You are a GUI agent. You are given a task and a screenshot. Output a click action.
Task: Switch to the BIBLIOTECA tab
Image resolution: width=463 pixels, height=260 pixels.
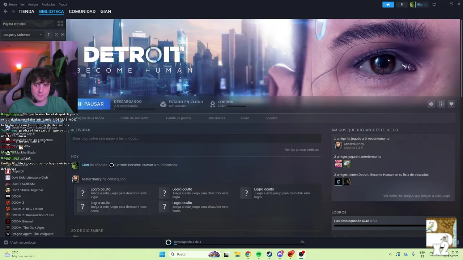tap(51, 12)
